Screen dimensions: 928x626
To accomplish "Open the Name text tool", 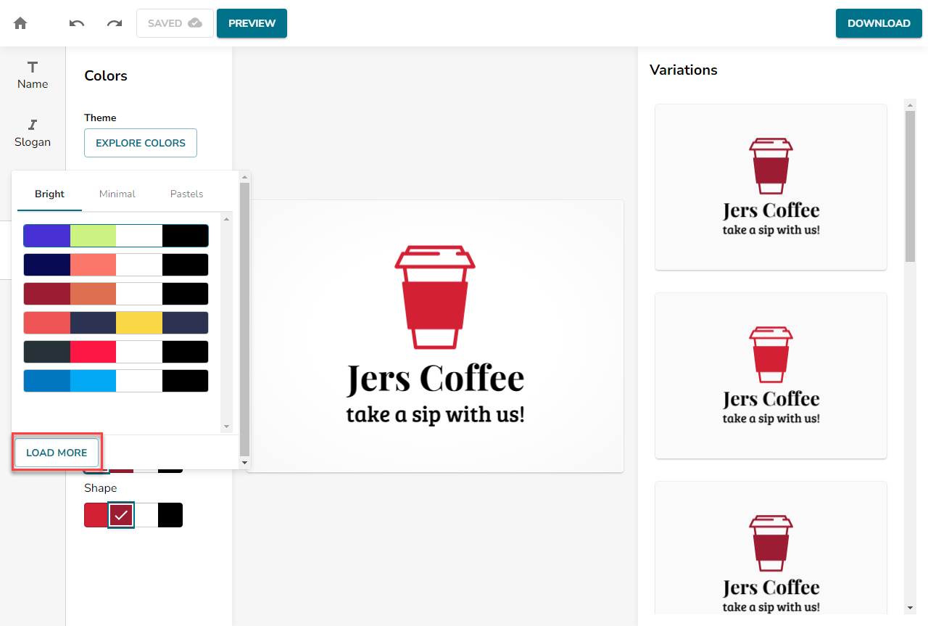I will (x=33, y=75).
